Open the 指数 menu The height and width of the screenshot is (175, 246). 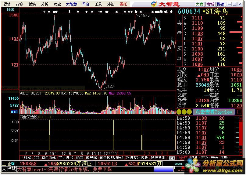pyautogui.click(x=20, y=4)
